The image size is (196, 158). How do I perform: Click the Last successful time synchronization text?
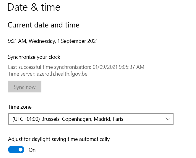tap(49, 67)
